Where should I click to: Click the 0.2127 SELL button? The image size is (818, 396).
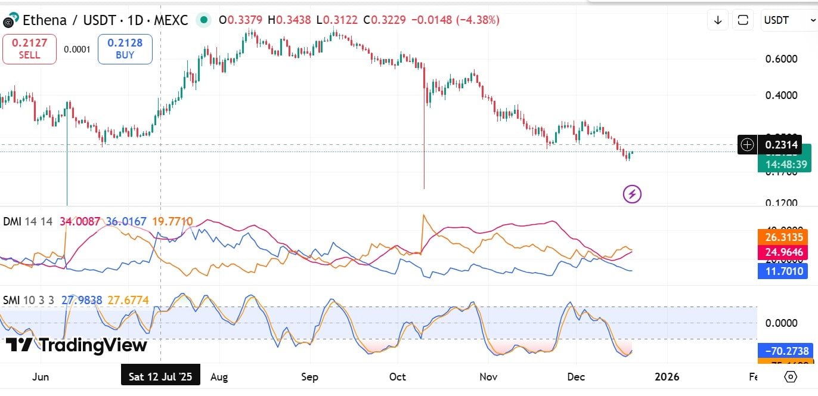pyautogui.click(x=29, y=49)
